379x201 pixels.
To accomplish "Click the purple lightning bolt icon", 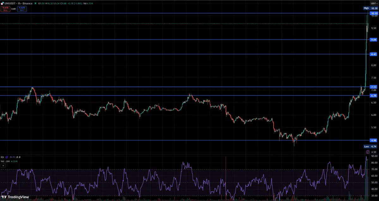I will tap(368, 152).
